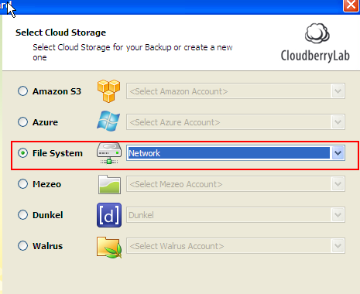Click the Amazon S3 orange cubes icon
Viewport: 360px width, 294px height.
pyautogui.click(x=108, y=91)
